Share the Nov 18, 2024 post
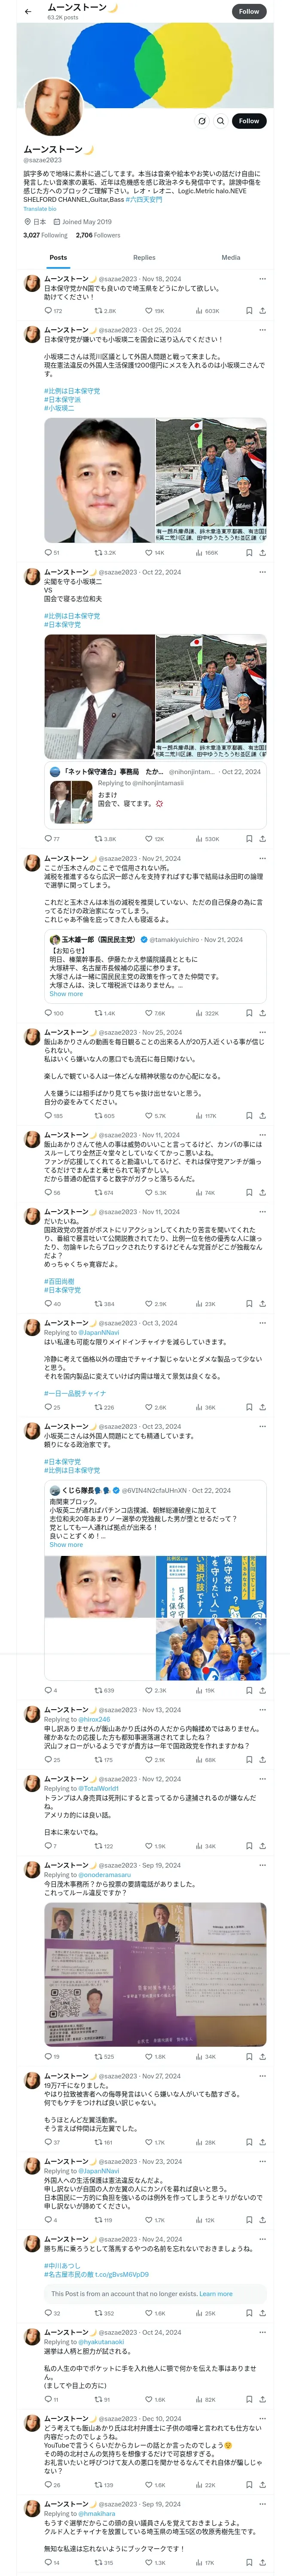This screenshot has width=290, height=2576. click(262, 311)
